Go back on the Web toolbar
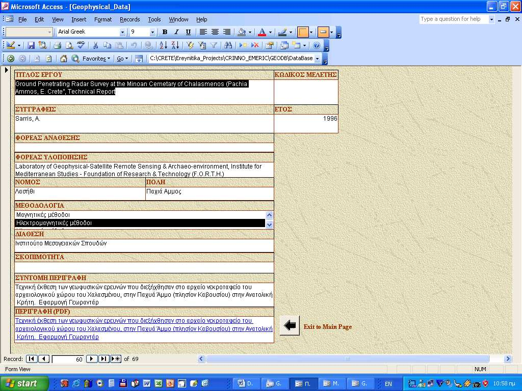Viewport: 522px width, 391px height. click(11, 59)
